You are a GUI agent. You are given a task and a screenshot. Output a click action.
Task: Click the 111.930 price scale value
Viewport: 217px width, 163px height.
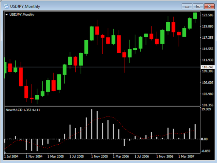click(208, 60)
